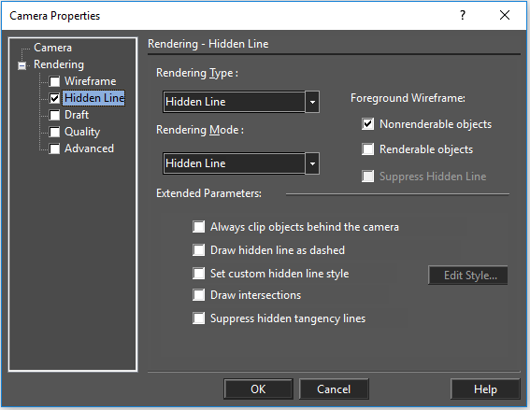Expand the Rendering Mode dropdown arrow
This screenshot has width=530, height=410.
click(x=312, y=163)
